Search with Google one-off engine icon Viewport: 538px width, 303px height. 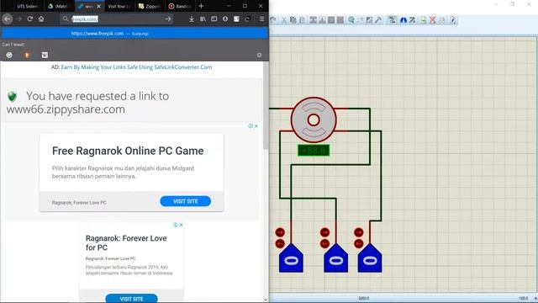(x=9, y=55)
